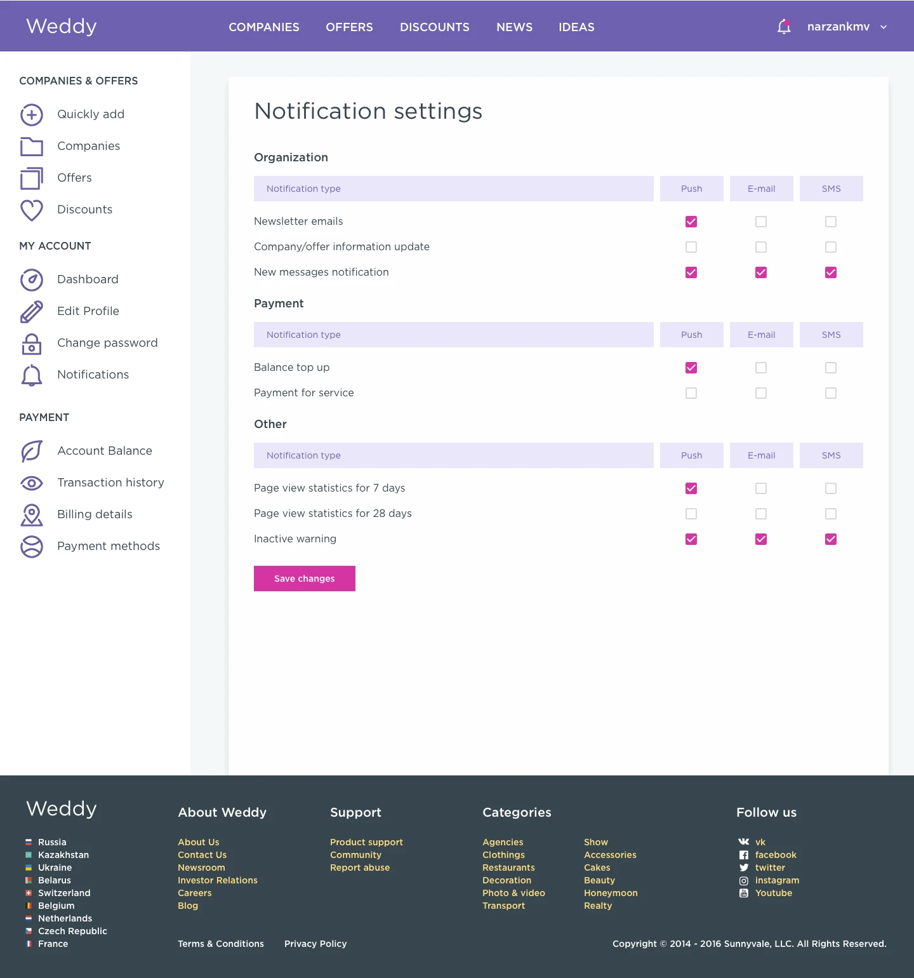
Task: Click the Edit Profile pencil icon
Action: point(32,312)
